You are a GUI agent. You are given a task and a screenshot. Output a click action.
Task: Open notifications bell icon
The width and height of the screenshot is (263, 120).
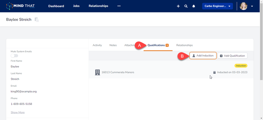pyautogui.click(x=194, y=6)
